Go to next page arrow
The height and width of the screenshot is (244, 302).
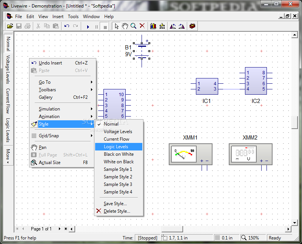coord(60,229)
